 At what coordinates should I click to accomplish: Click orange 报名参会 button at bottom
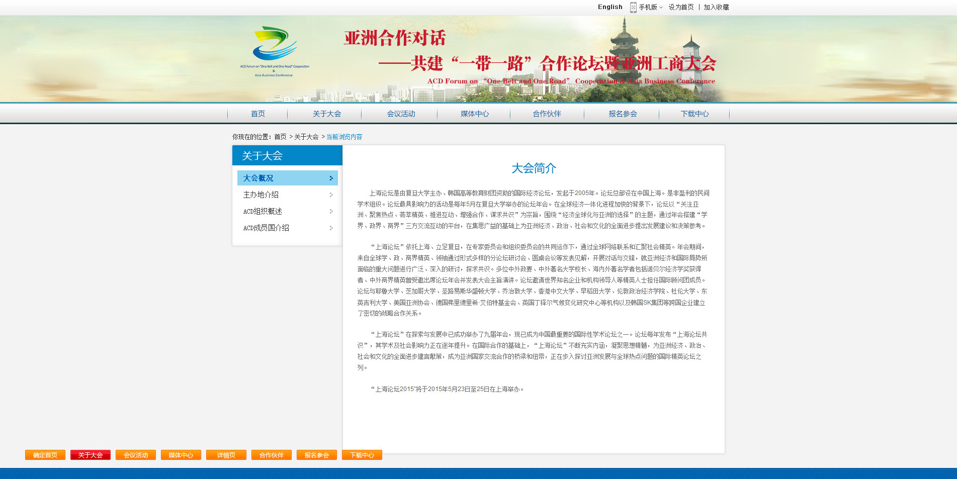click(x=317, y=455)
